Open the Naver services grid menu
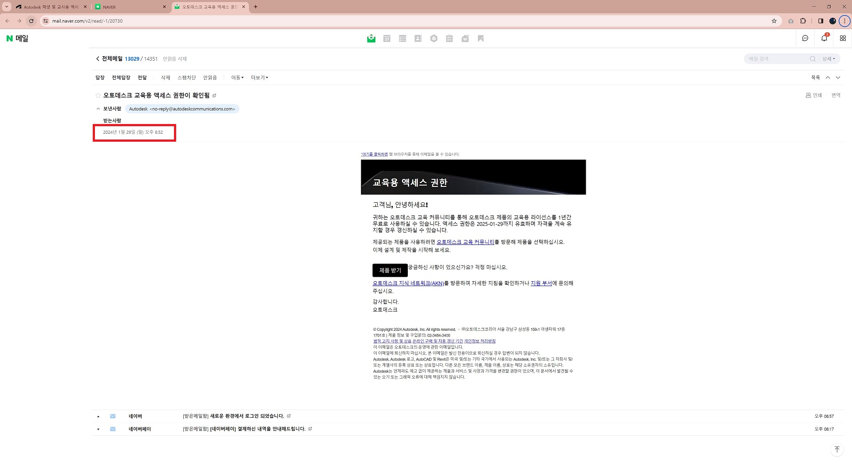 [x=843, y=38]
